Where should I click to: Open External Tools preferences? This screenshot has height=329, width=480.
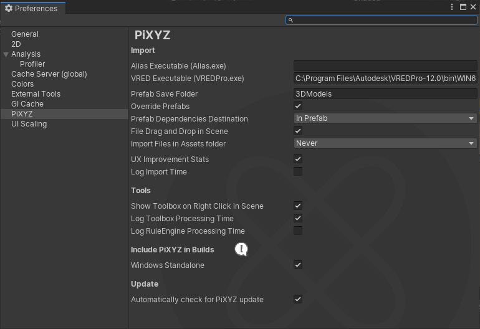click(x=36, y=94)
